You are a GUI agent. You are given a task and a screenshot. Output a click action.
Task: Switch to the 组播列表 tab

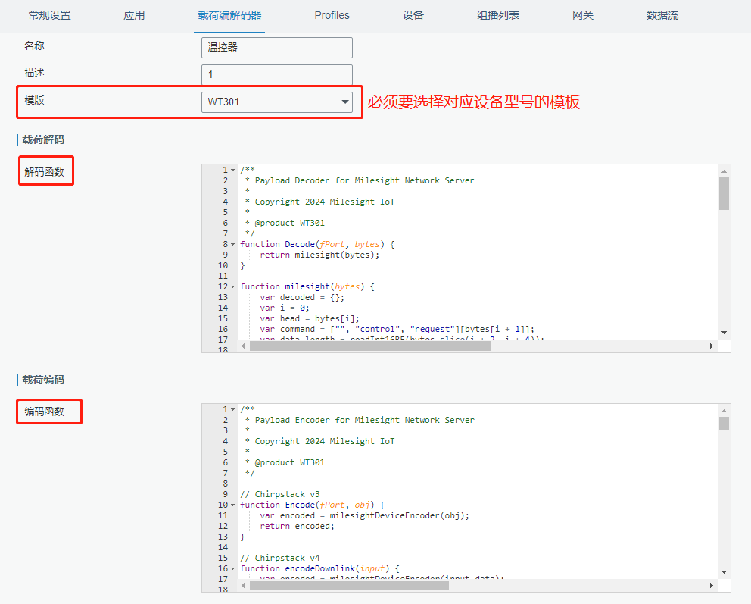[498, 15]
